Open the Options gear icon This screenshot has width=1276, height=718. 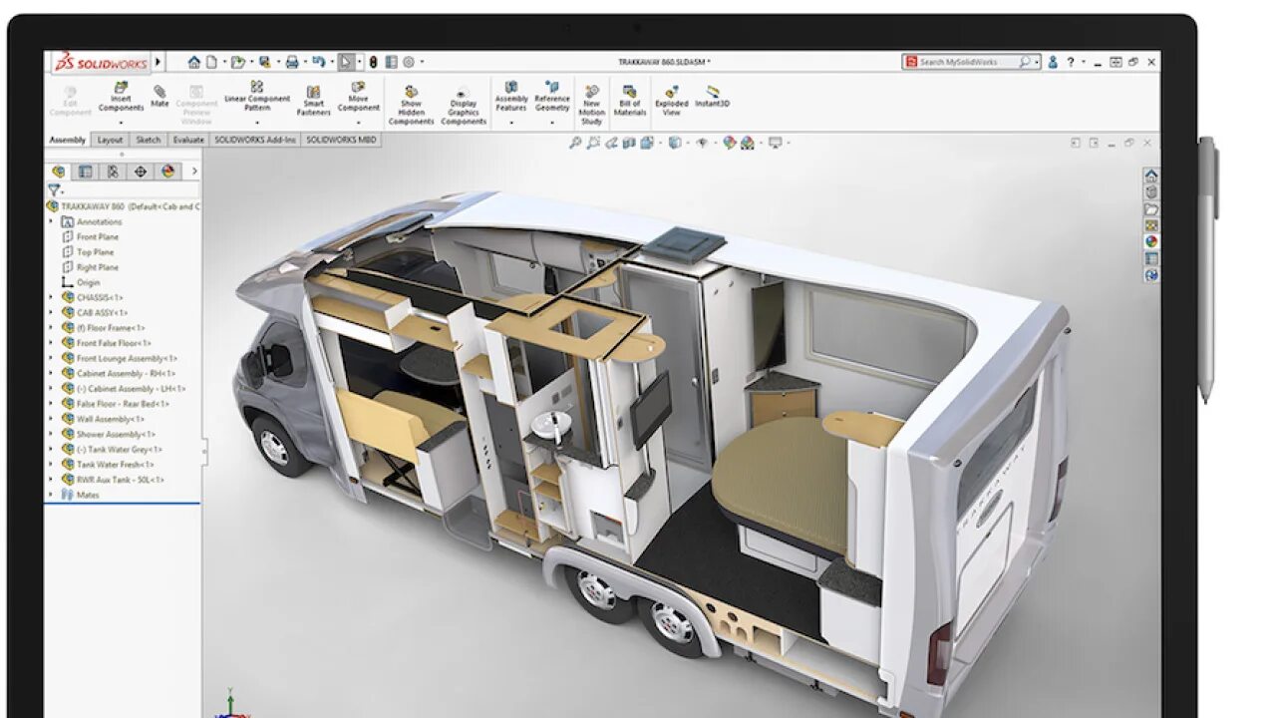click(x=408, y=62)
